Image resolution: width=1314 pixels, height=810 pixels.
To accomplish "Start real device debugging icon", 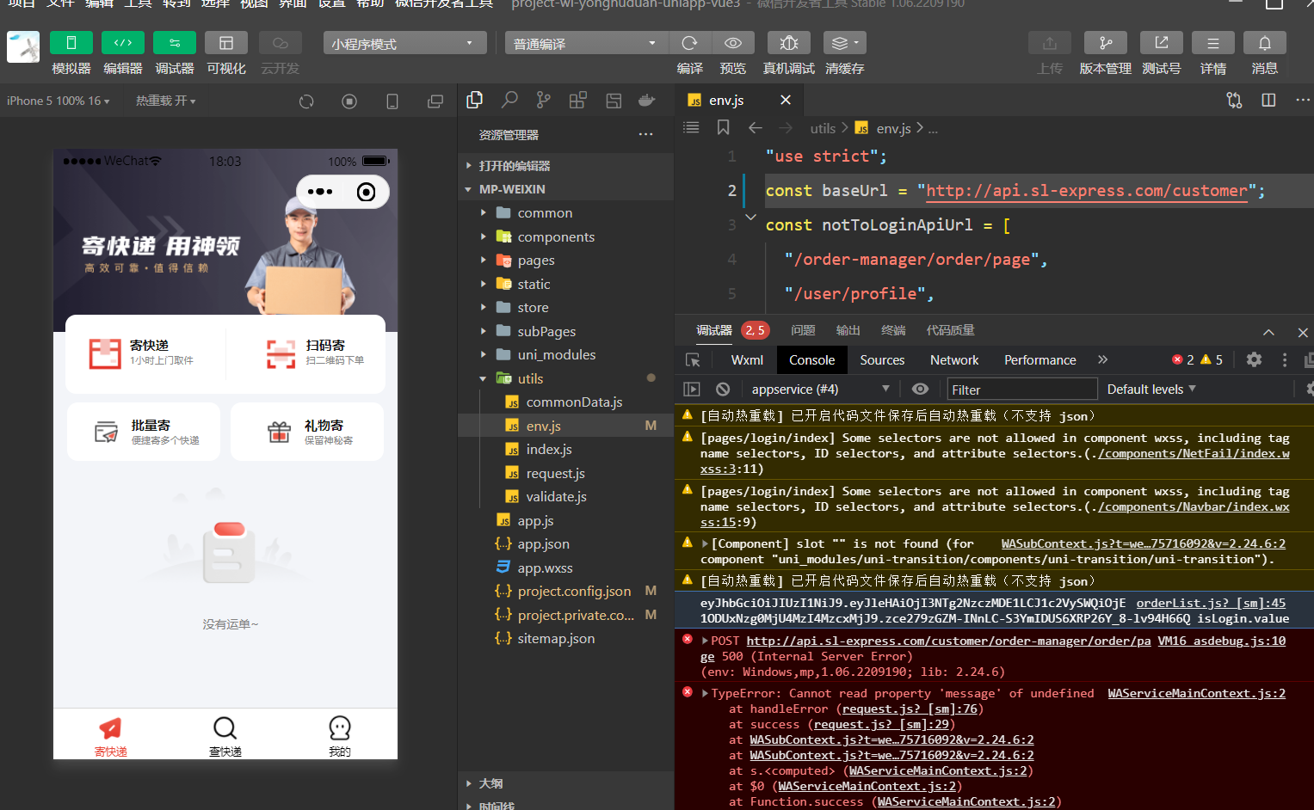I will coord(788,43).
